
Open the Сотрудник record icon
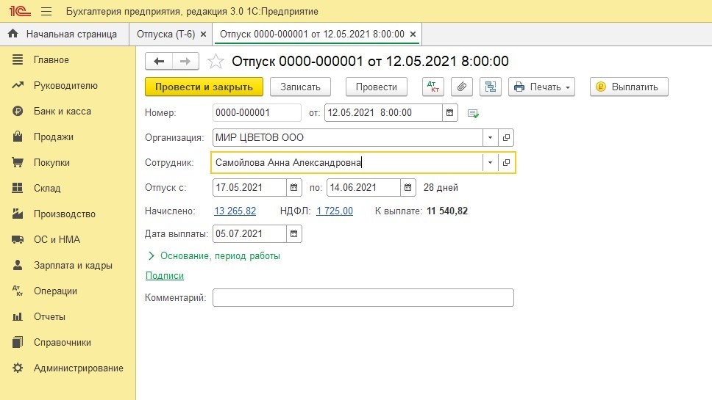point(506,163)
